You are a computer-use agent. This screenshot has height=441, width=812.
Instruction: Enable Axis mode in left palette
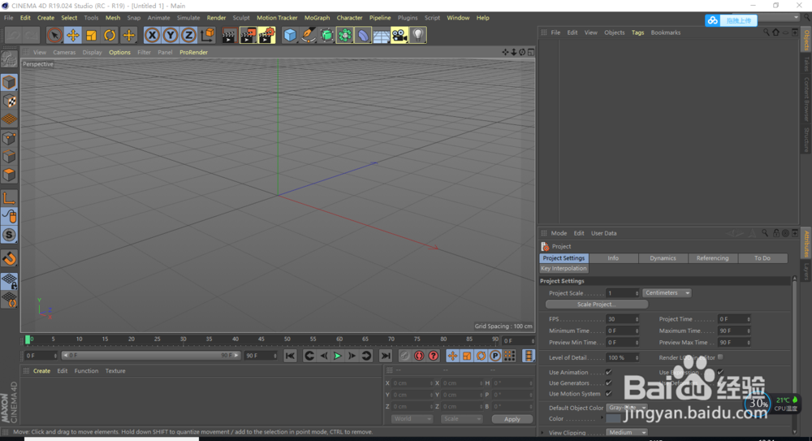pyautogui.click(x=9, y=198)
